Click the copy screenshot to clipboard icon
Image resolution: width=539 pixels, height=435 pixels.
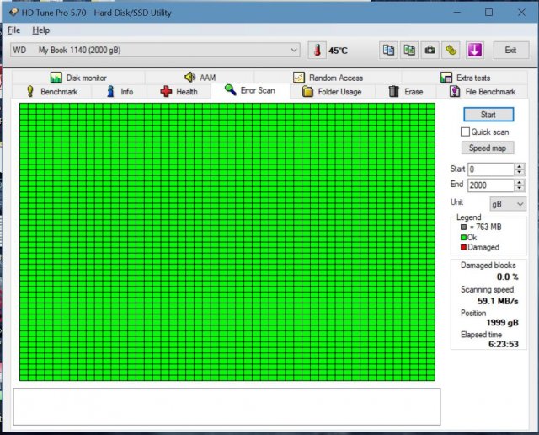tap(409, 50)
